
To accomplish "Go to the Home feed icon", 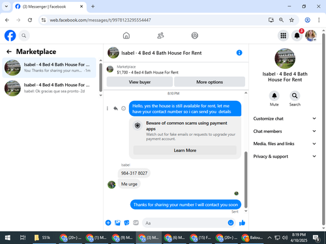I will 126,35.
